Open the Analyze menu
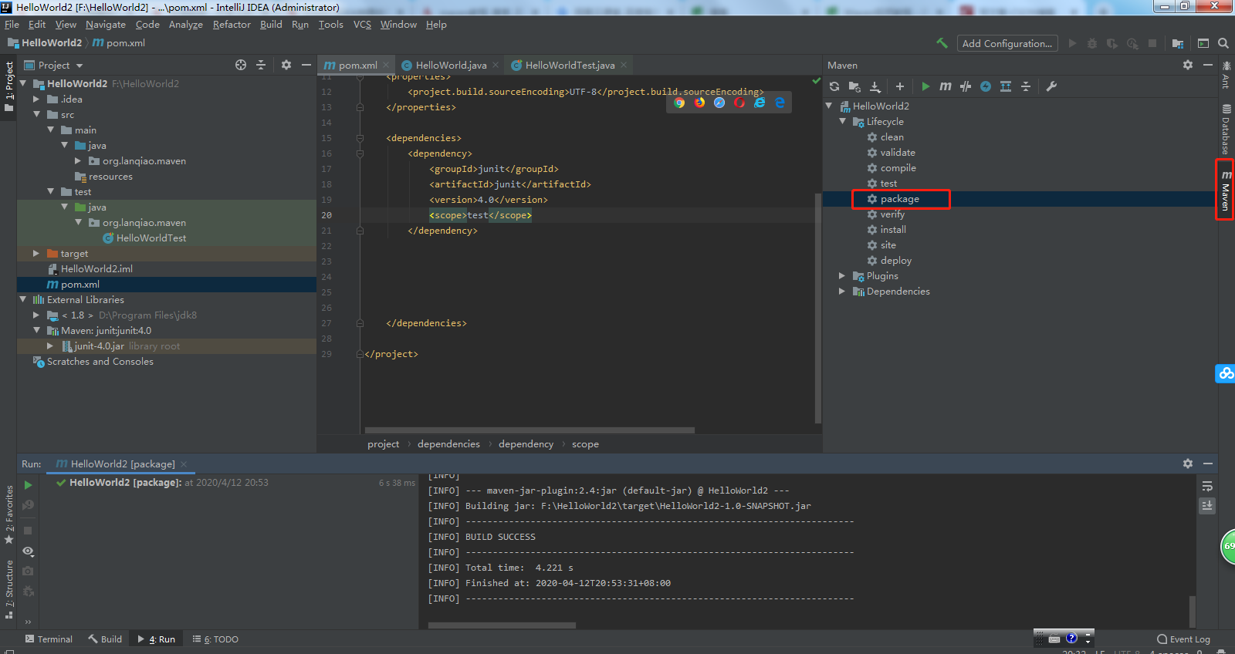Image resolution: width=1235 pixels, height=654 pixels. 186,25
